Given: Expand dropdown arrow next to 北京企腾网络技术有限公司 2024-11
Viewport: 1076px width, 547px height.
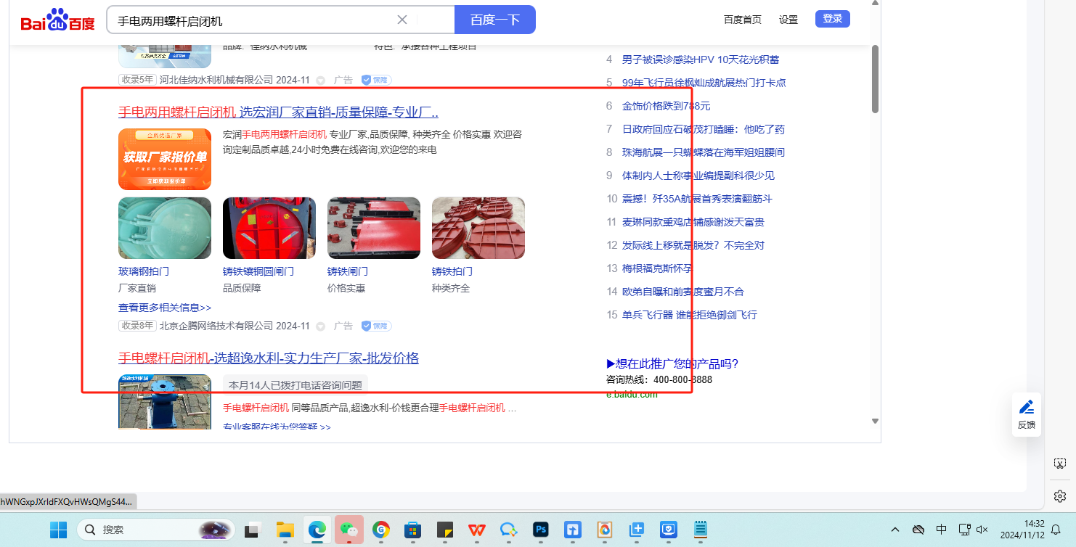Looking at the screenshot, I should pos(320,326).
